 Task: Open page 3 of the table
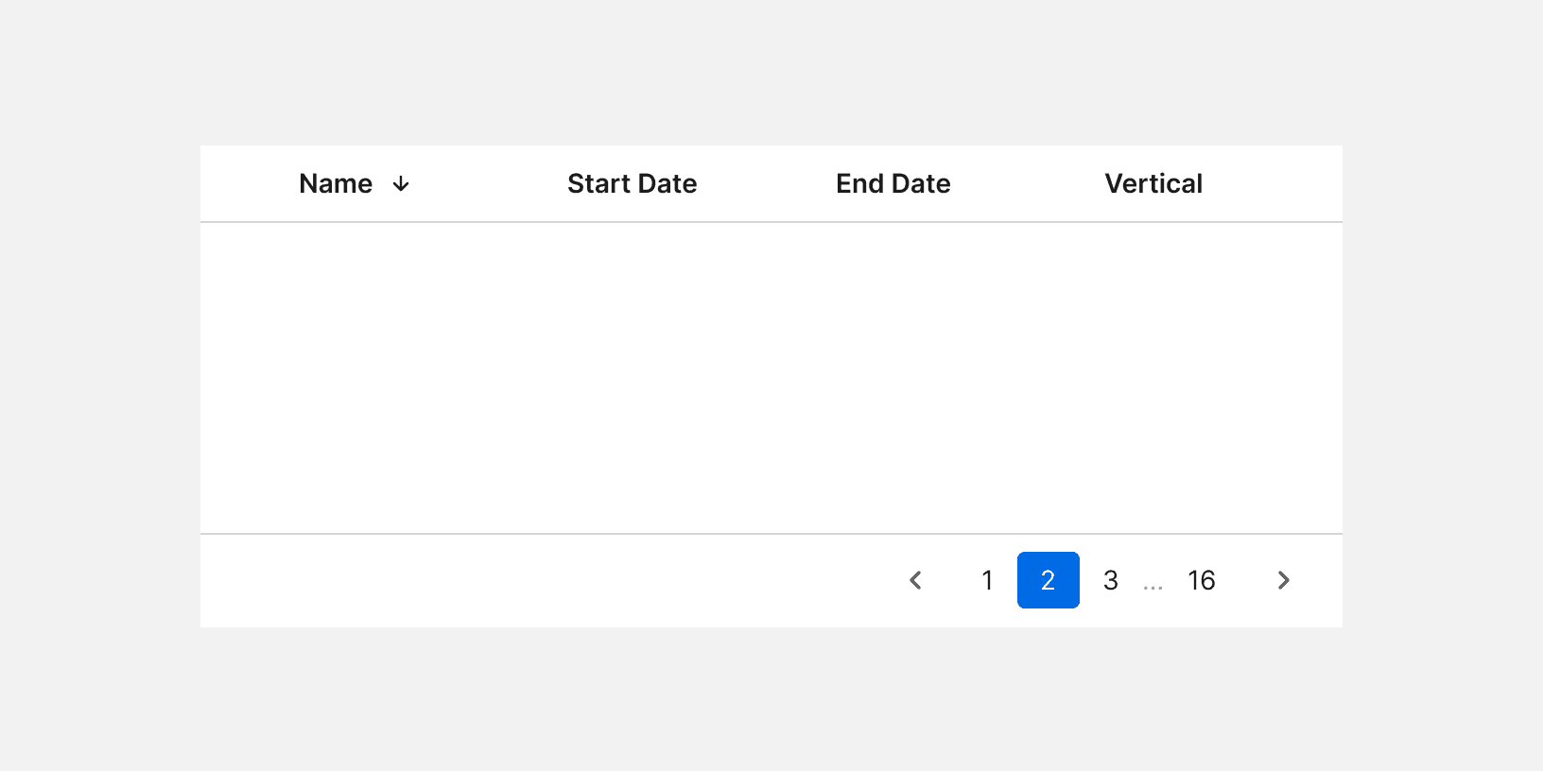tap(1111, 580)
